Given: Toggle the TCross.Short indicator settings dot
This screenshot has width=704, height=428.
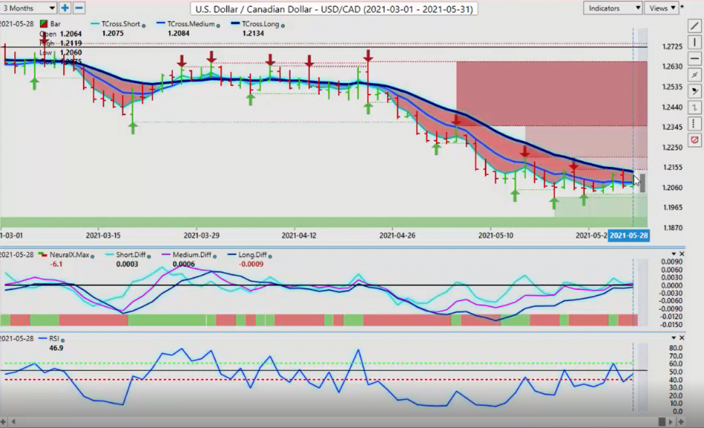Looking at the screenshot, I should [x=144, y=25].
